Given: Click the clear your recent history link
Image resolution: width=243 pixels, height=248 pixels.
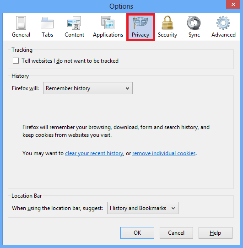Looking at the screenshot, I should (94, 153).
